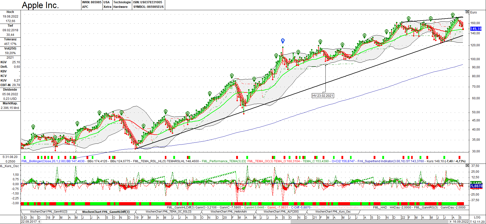Click the 160,00 price axis label
Viewport: 486px width, 224px height.
click(x=476, y=23)
